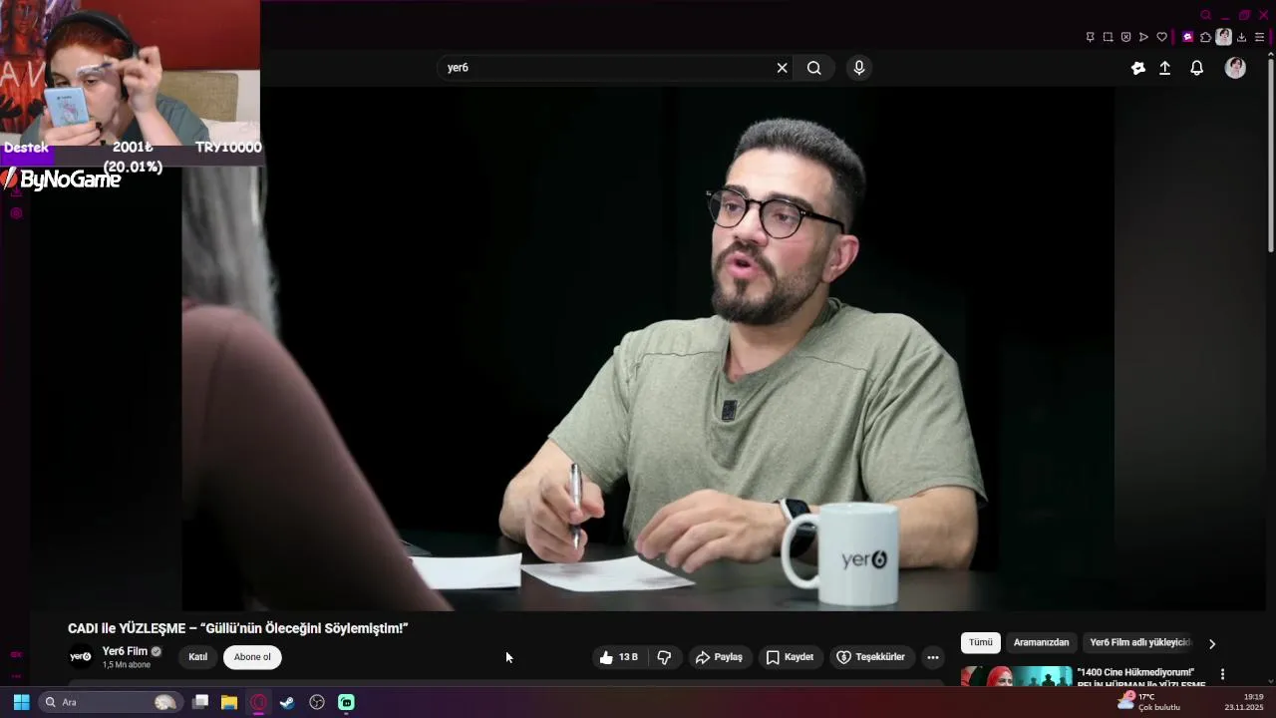
Task: Open the browser extensions puzzle icon
Action: (1205, 37)
